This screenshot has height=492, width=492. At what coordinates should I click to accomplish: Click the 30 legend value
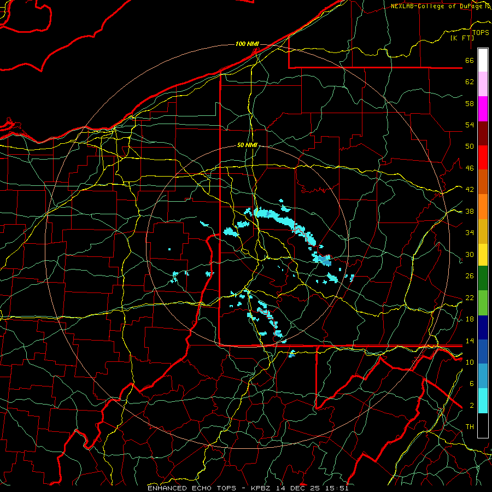point(470,254)
